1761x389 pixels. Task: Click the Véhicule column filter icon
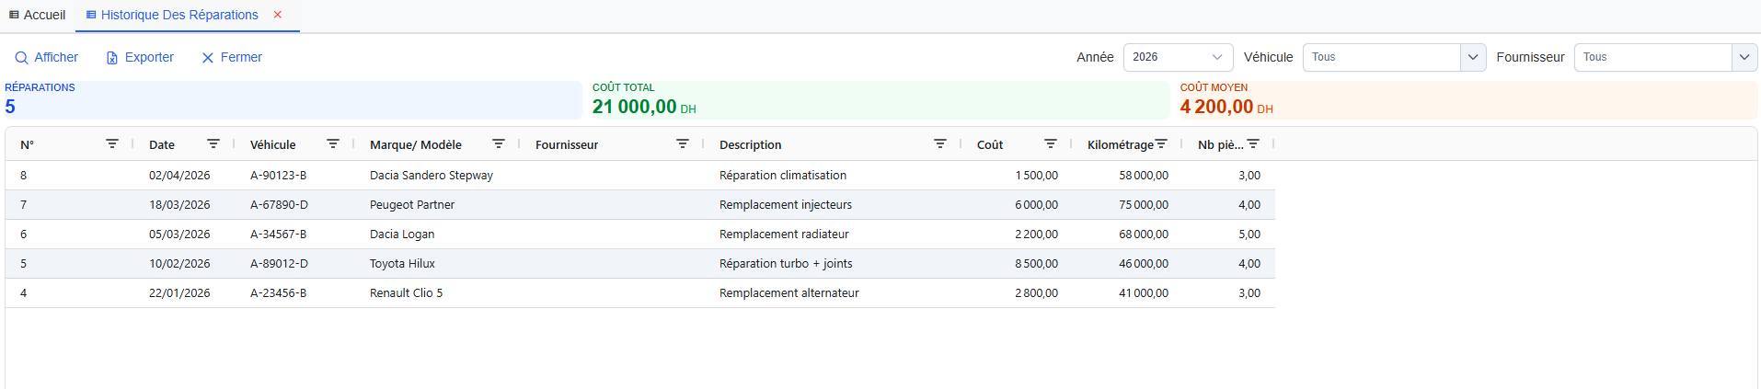tap(333, 144)
